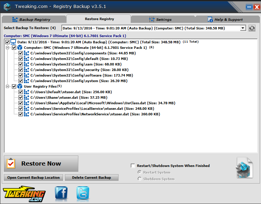Open the Select Backup To Restore dropdown
This screenshot has height=204, width=261.
pyautogui.click(x=243, y=28)
